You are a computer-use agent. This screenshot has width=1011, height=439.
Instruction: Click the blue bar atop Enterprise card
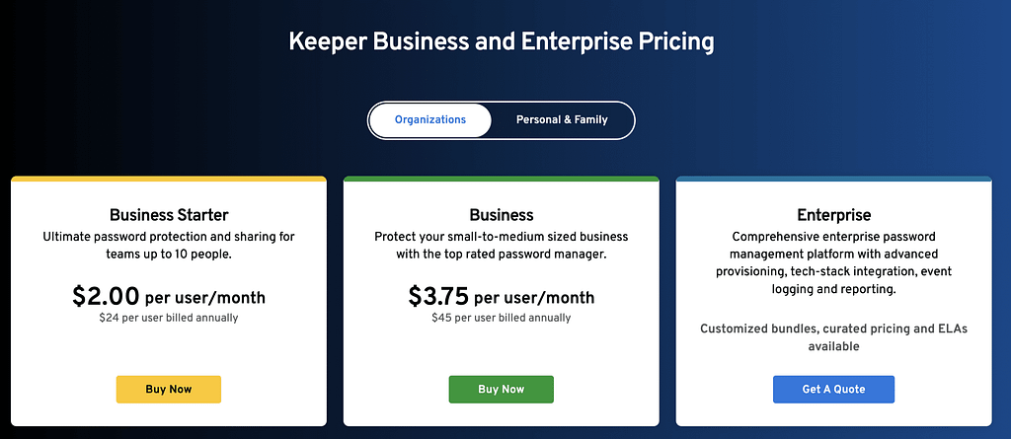click(833, 180)
